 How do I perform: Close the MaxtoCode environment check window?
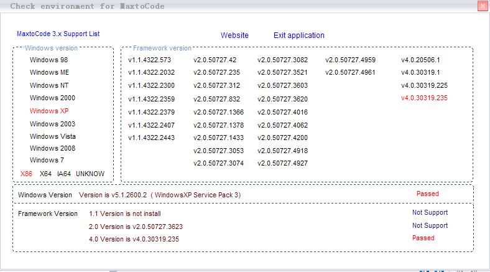tap(483, 6)
